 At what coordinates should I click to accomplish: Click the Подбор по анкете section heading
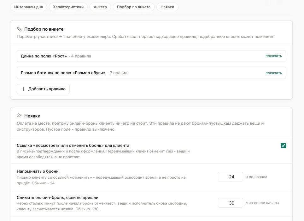[44, 29]
